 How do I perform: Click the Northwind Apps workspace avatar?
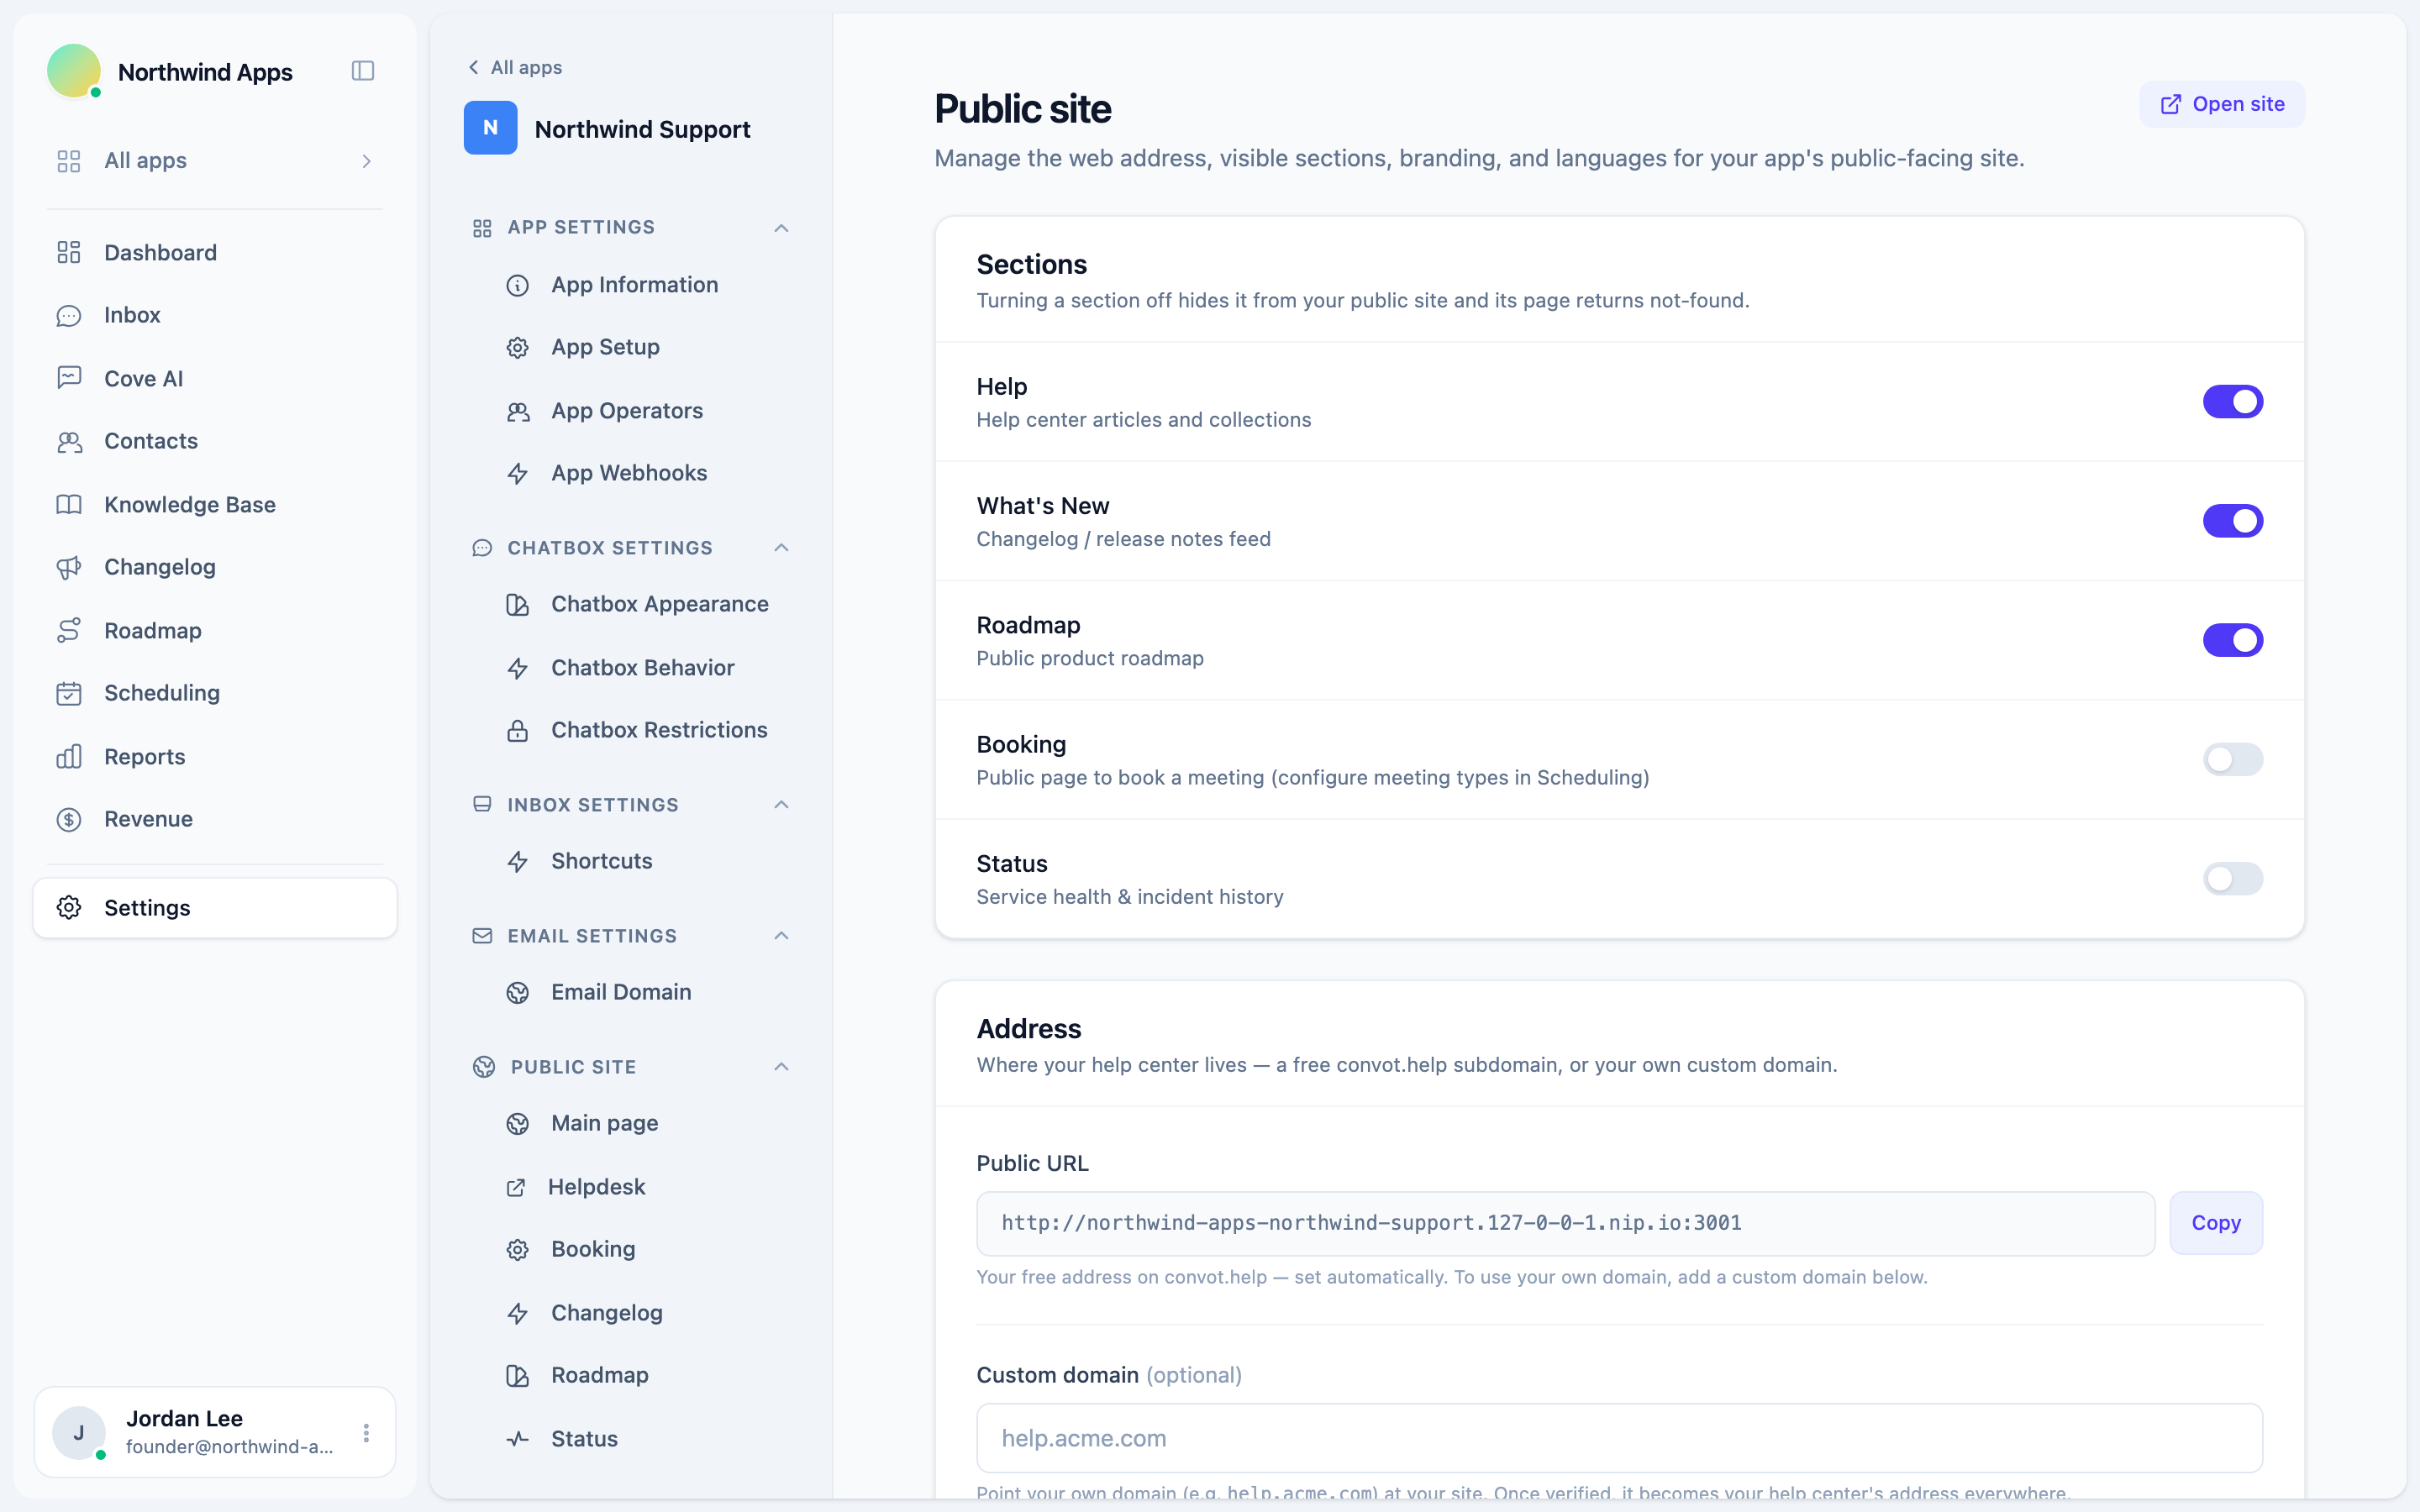tap(74, 71)
